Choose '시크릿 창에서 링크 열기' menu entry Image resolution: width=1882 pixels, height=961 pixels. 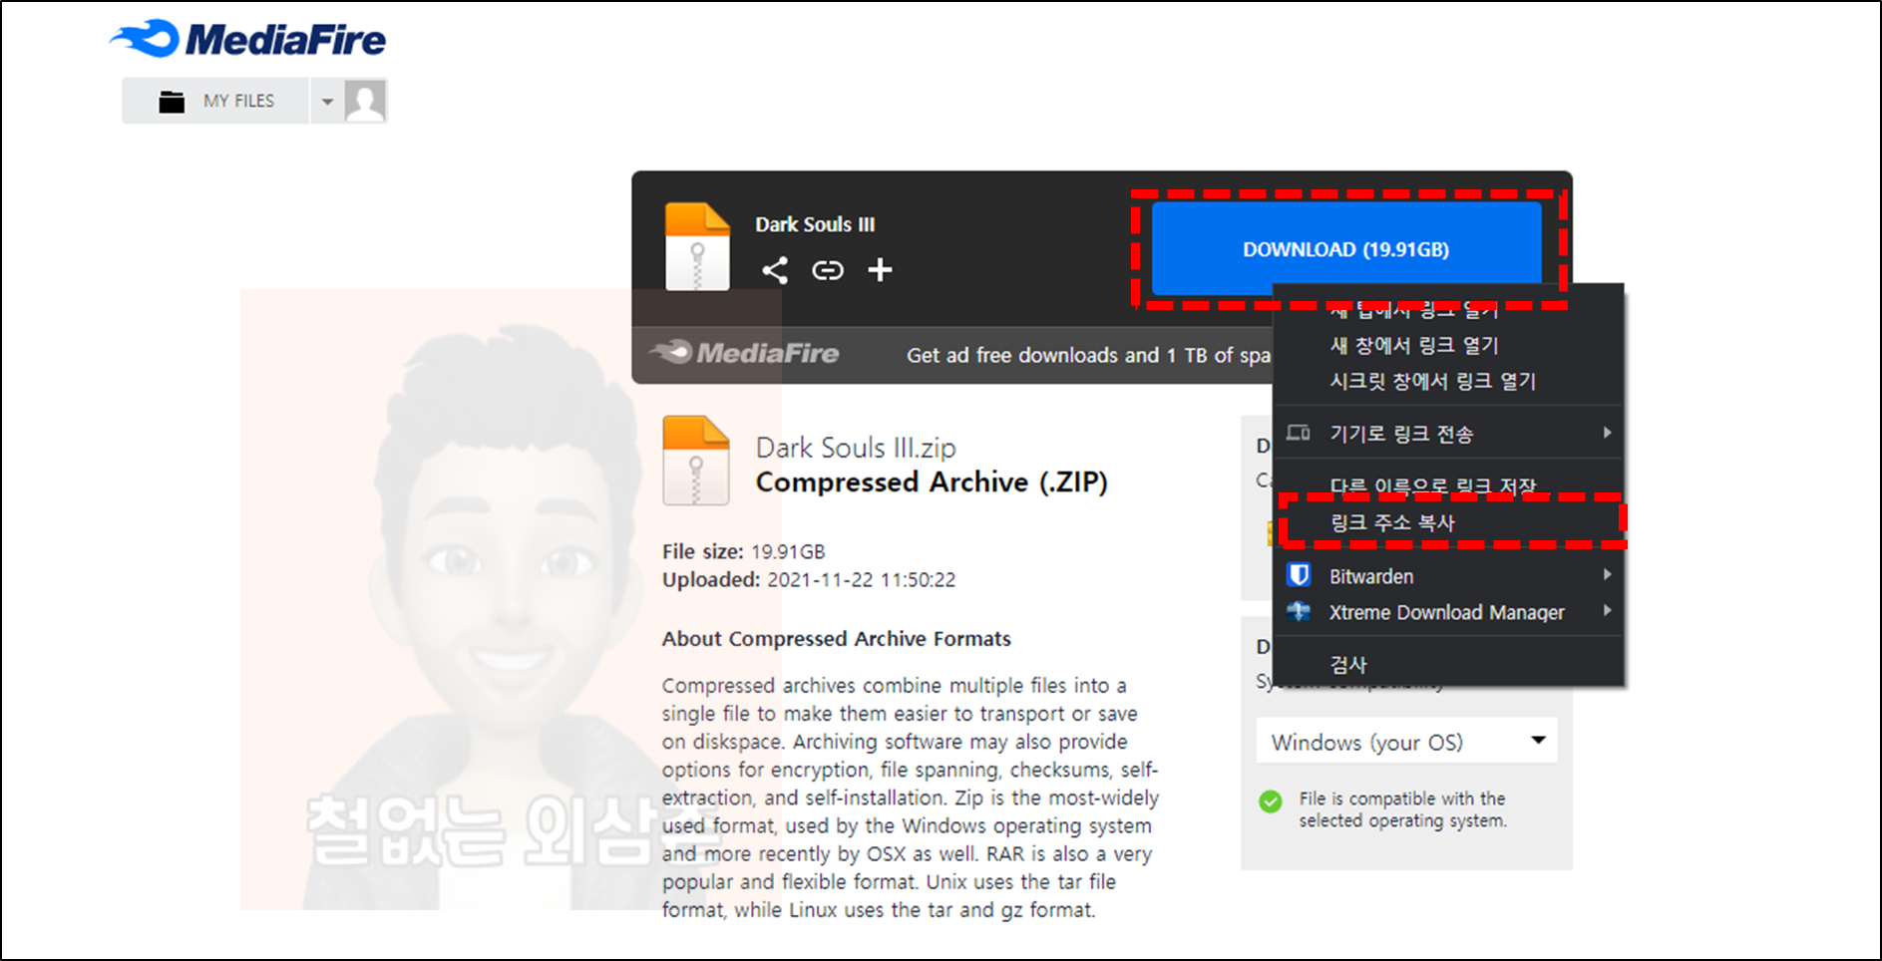[1448, 382]
